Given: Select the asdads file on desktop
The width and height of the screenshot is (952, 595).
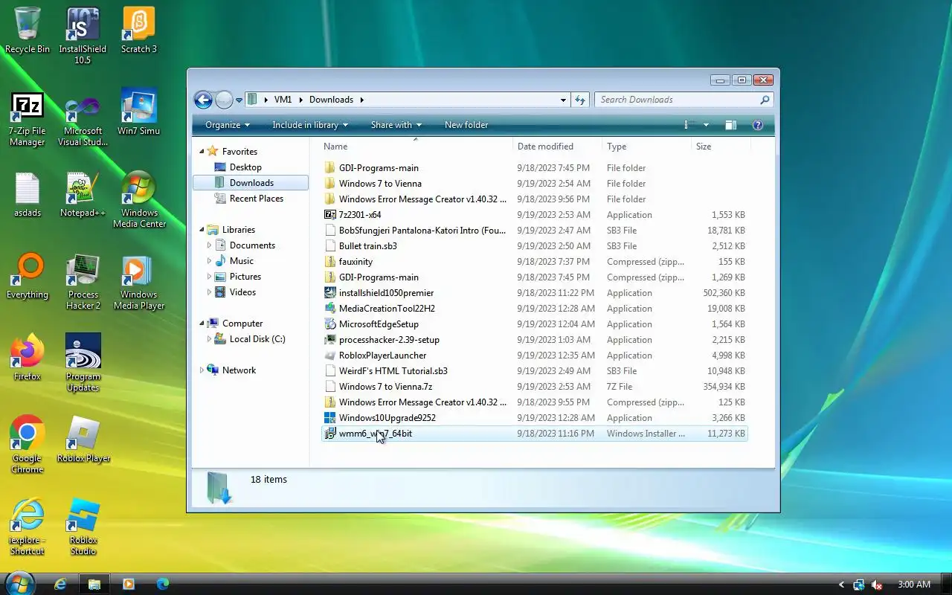Looking at the screenshot, I should point(28,195).
